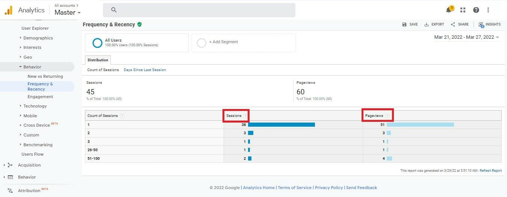This screenshot has height=197, width=507.
Task: Open the Privacy Policy link
Action: coord(329,188)
